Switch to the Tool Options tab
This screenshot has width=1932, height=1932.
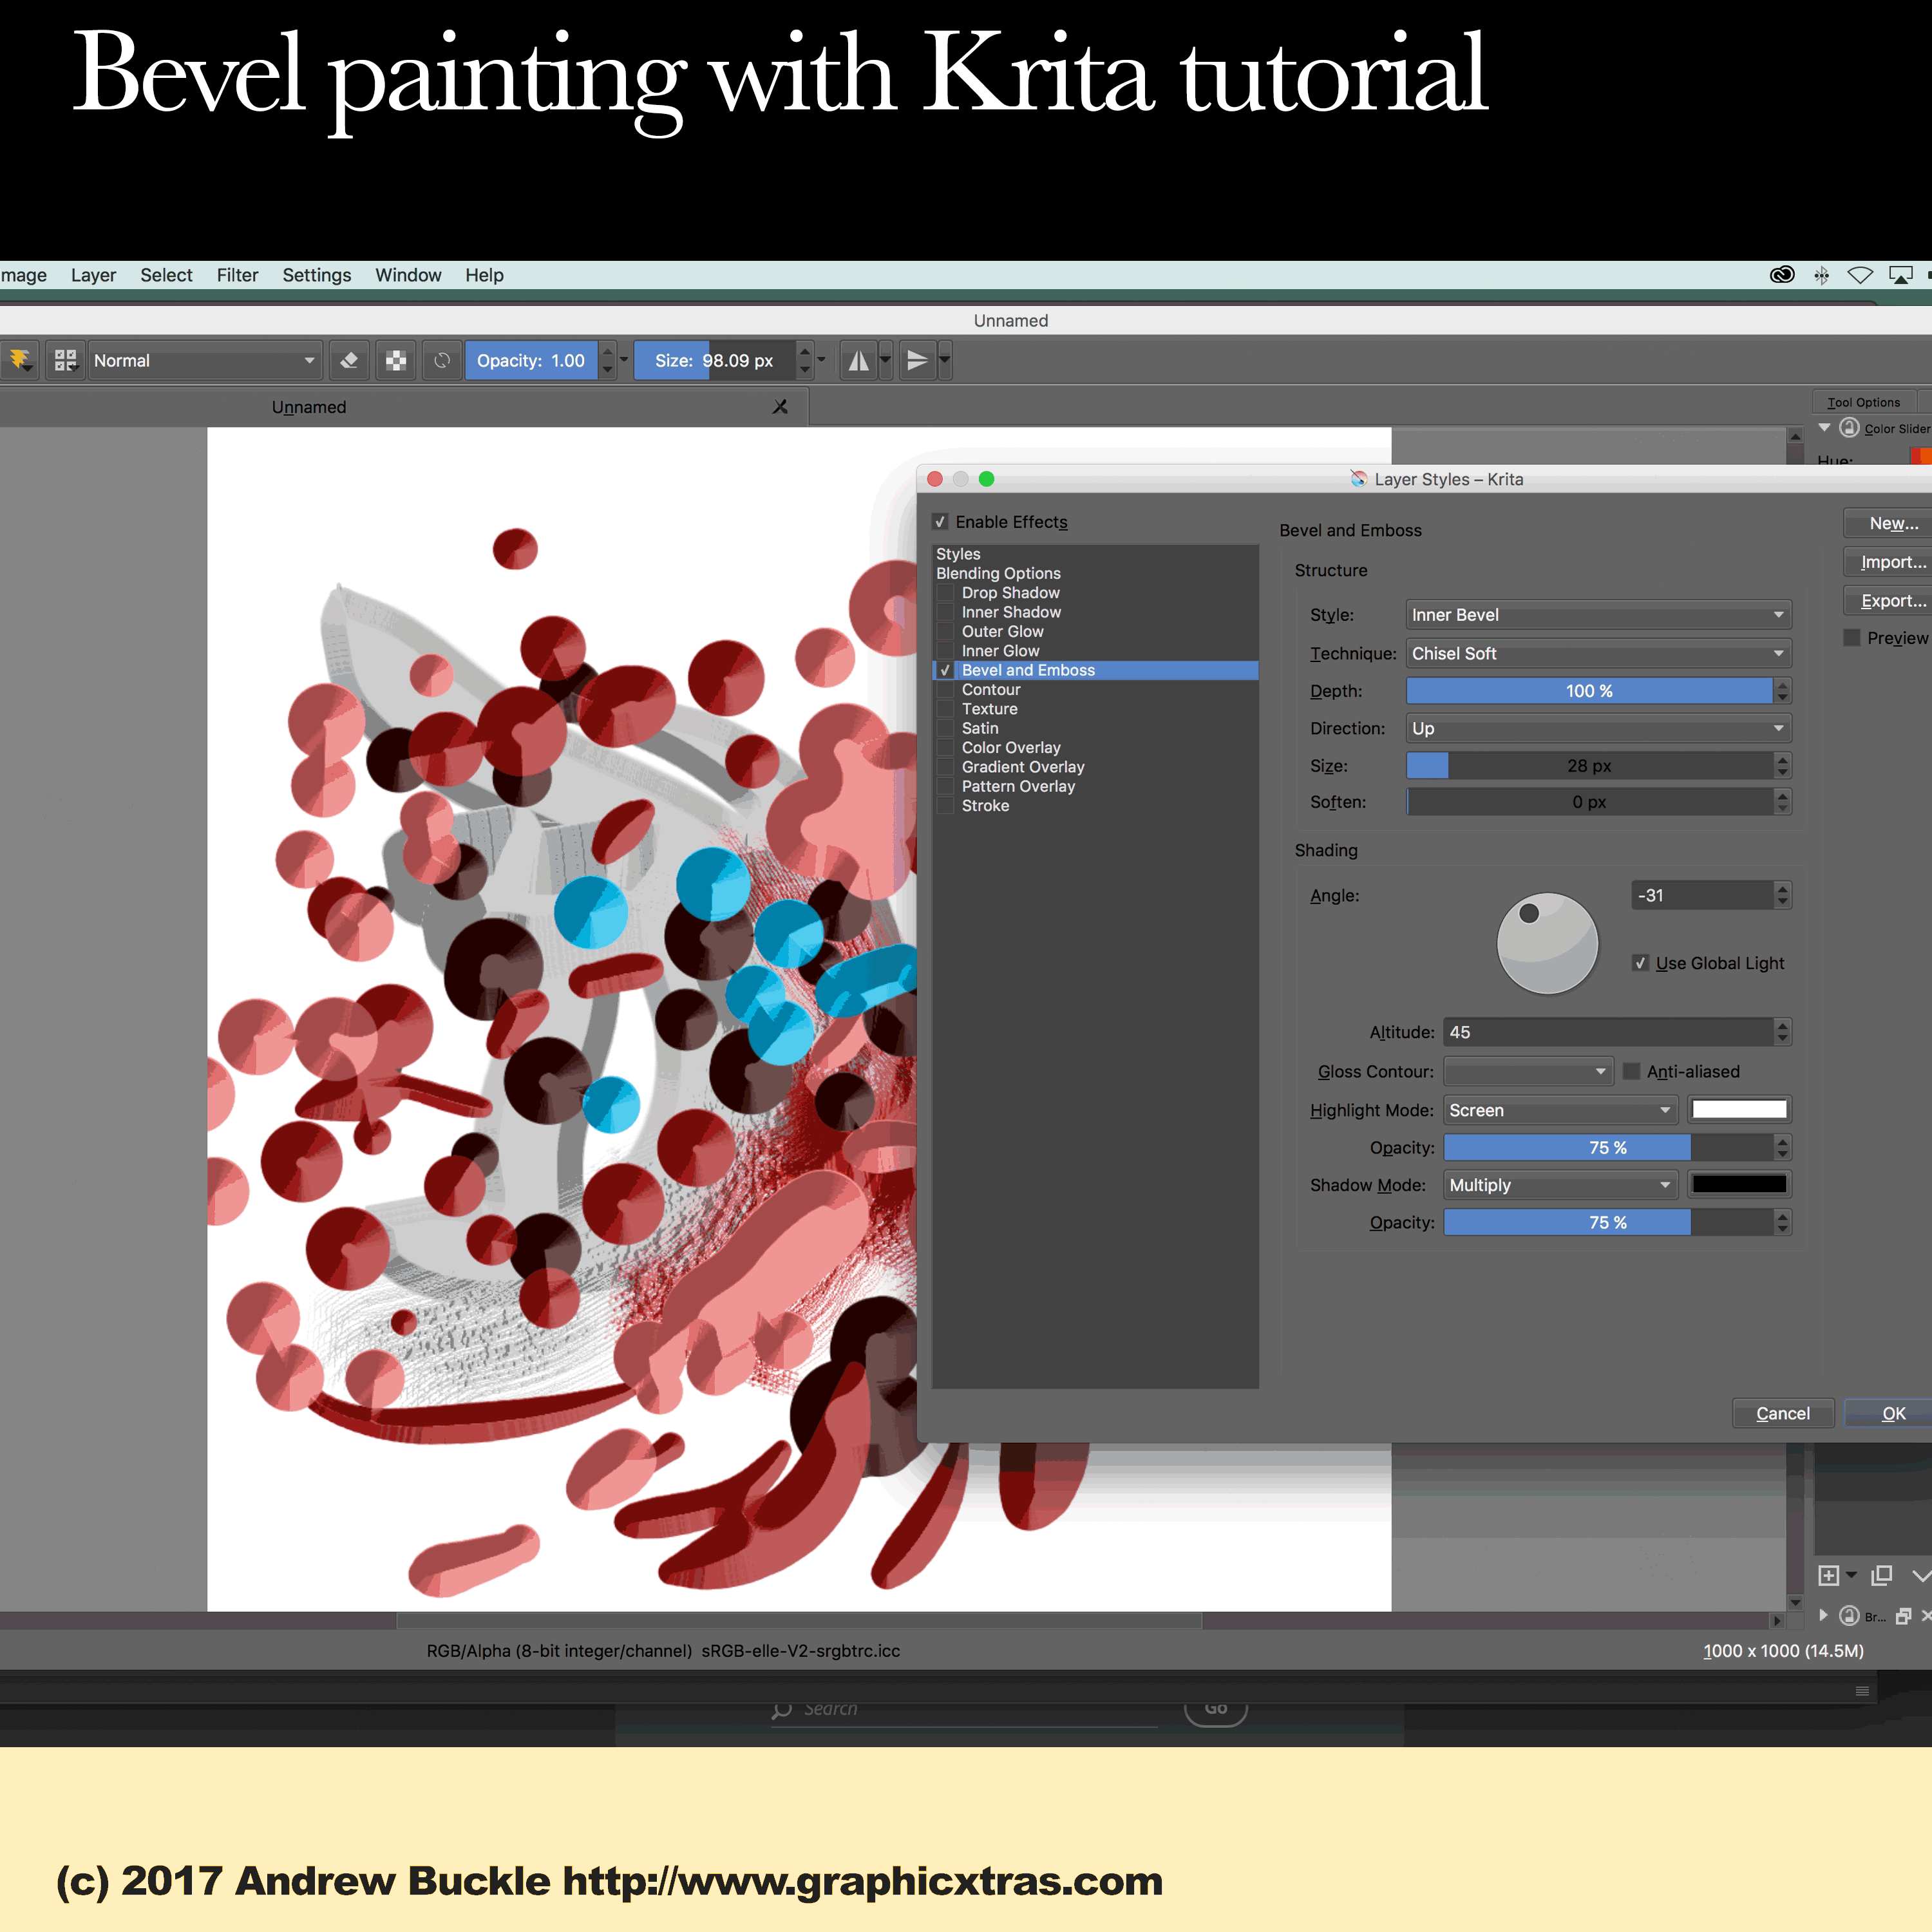tap(1864, 402)
